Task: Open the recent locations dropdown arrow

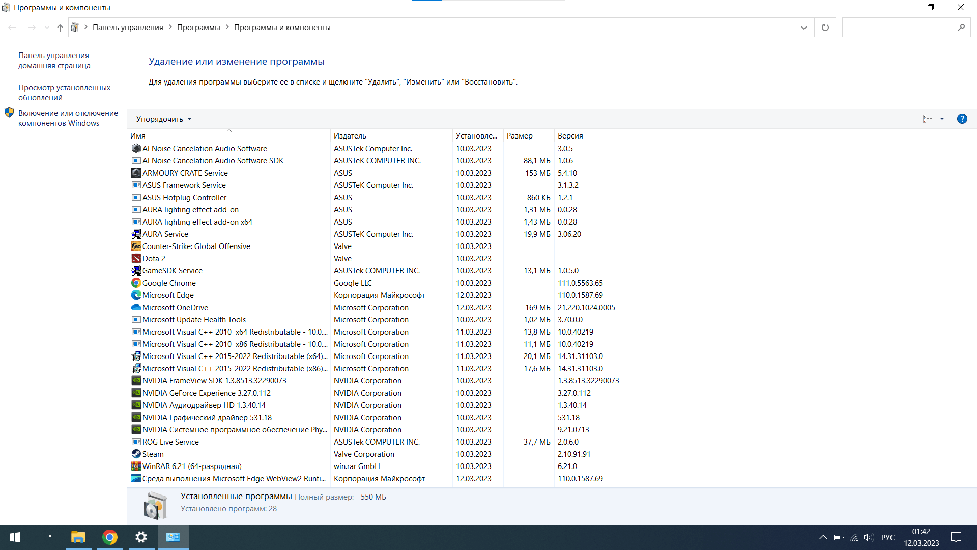Action: (47, 28)
